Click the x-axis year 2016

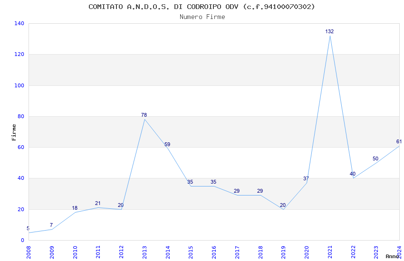point(214,252)
